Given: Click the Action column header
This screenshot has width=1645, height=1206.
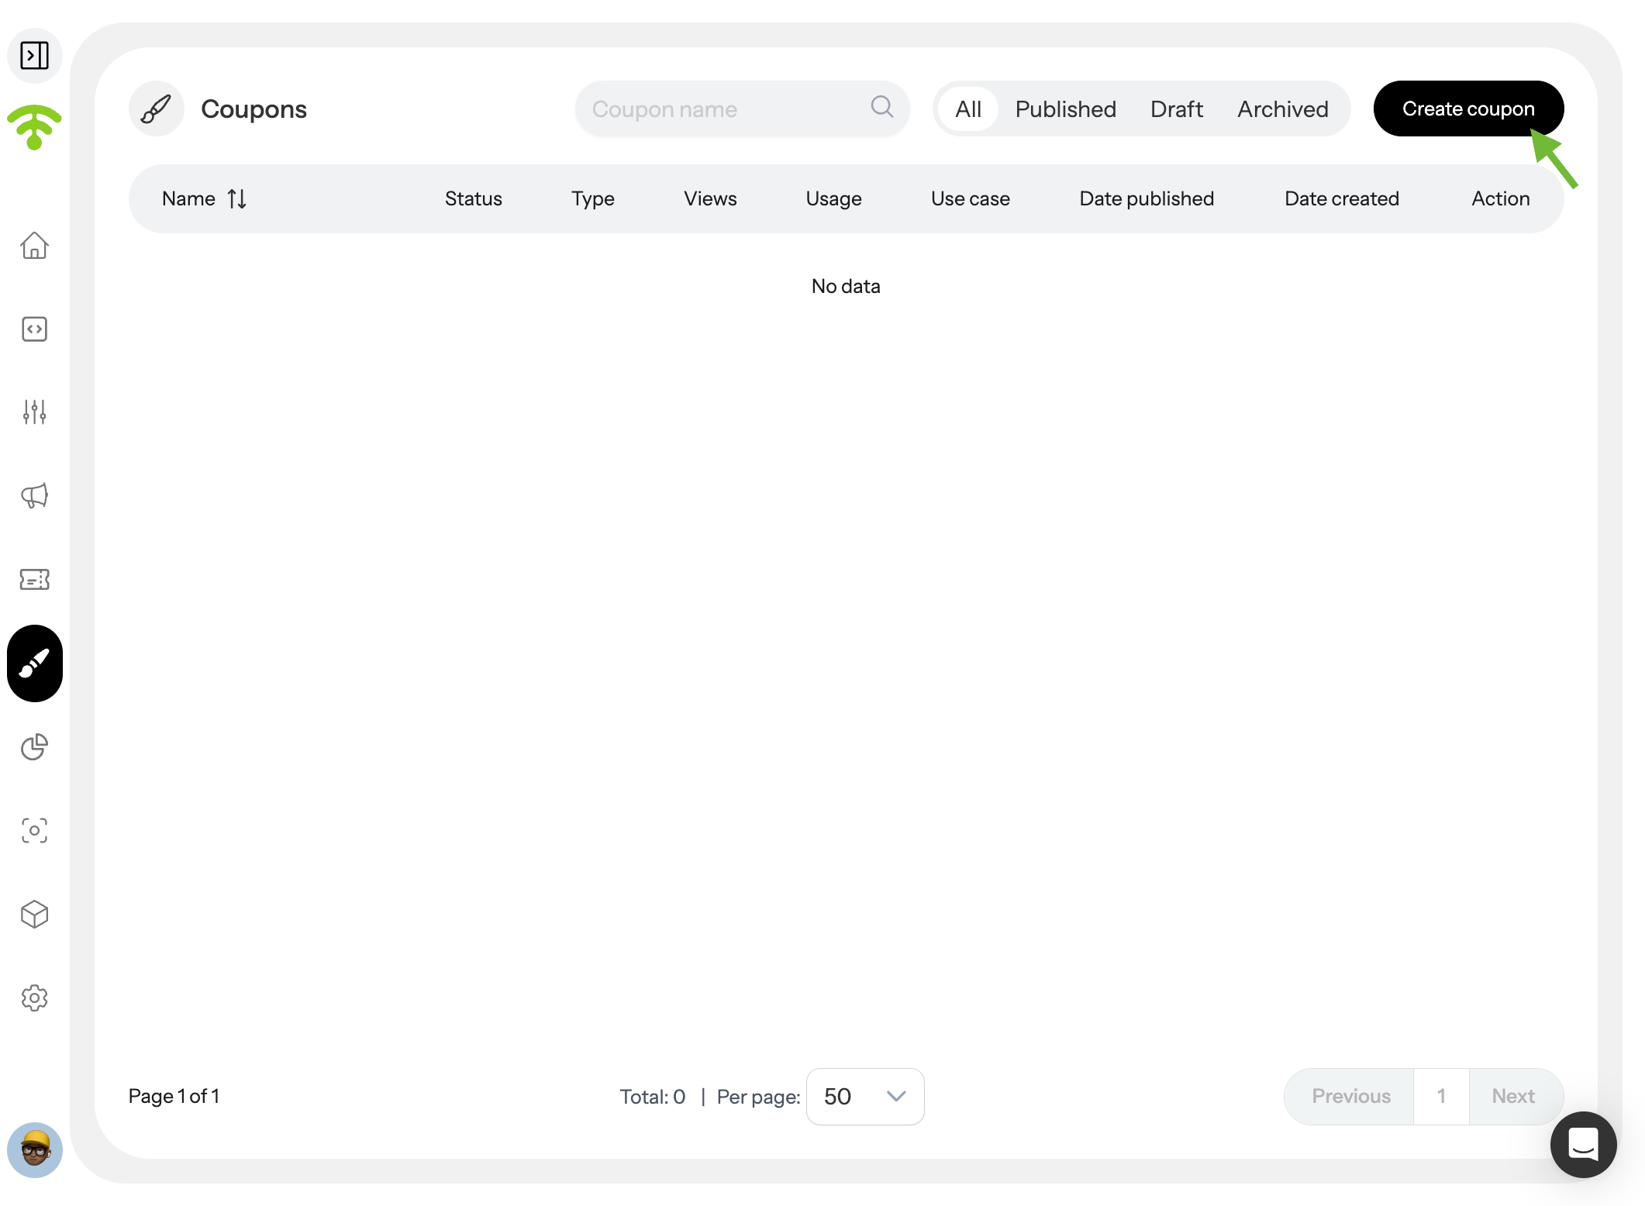Looking at the screenshot, I should pos(1500,199).
